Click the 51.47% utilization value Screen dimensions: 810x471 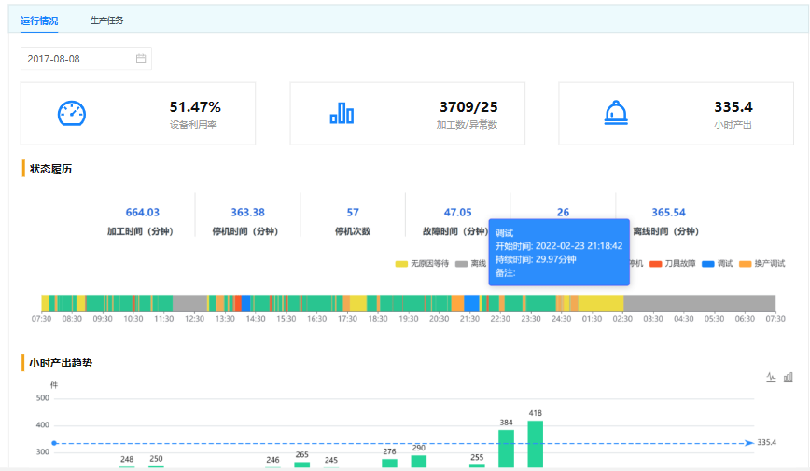pos(195,107)
